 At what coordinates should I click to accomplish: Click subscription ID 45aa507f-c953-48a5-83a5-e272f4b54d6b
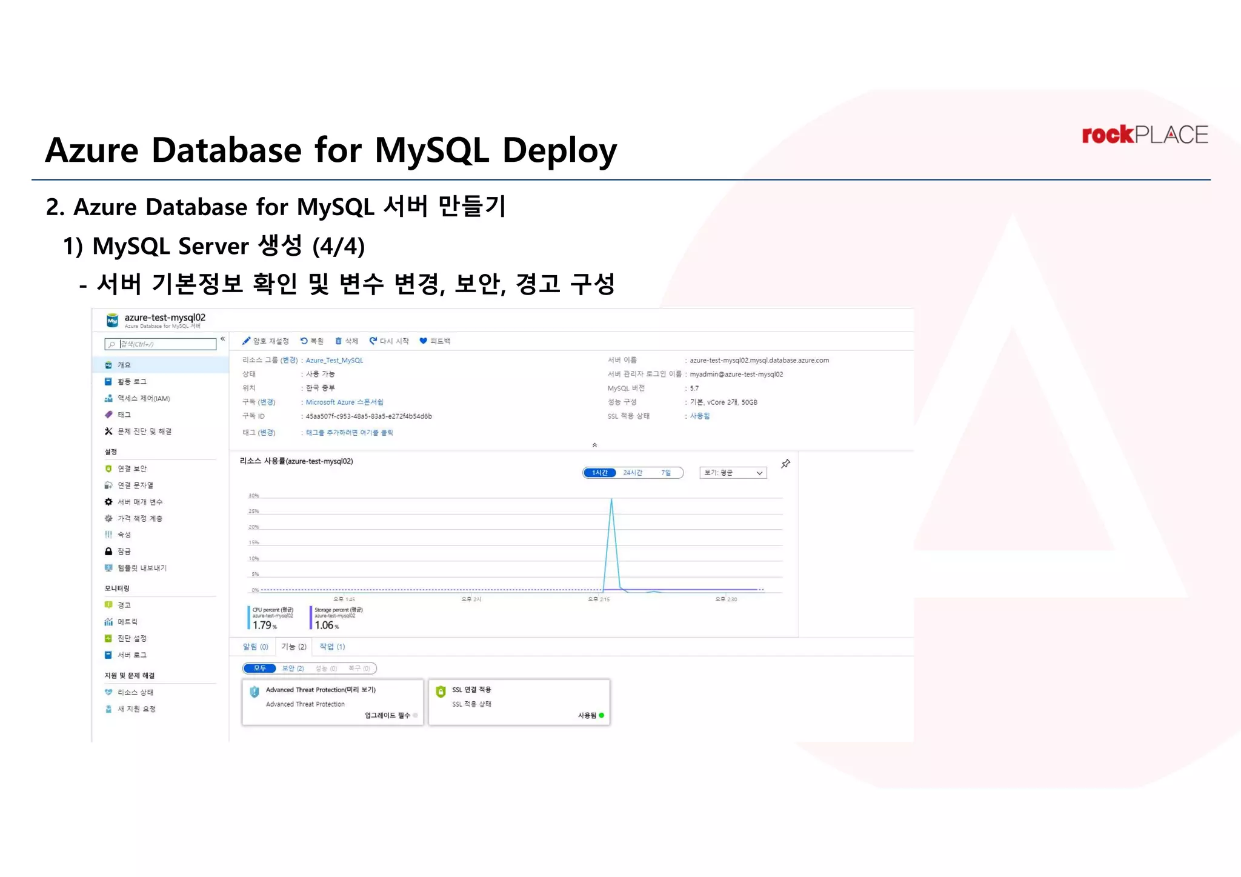click(368, 416)
